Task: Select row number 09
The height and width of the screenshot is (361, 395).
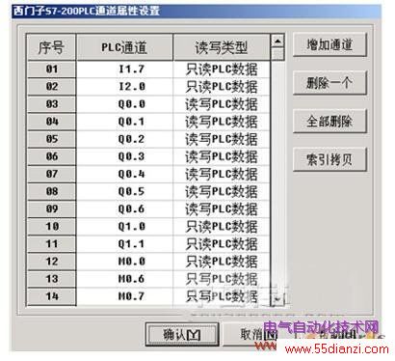Action: (x=52, y=209)
